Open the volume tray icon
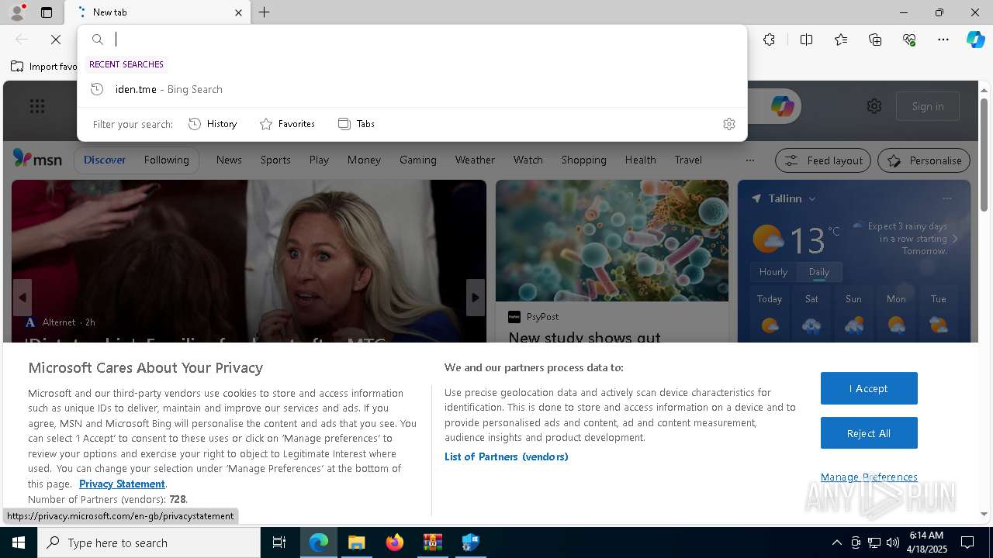This screenshot has width=993, height=558. [x=893, y=542]
